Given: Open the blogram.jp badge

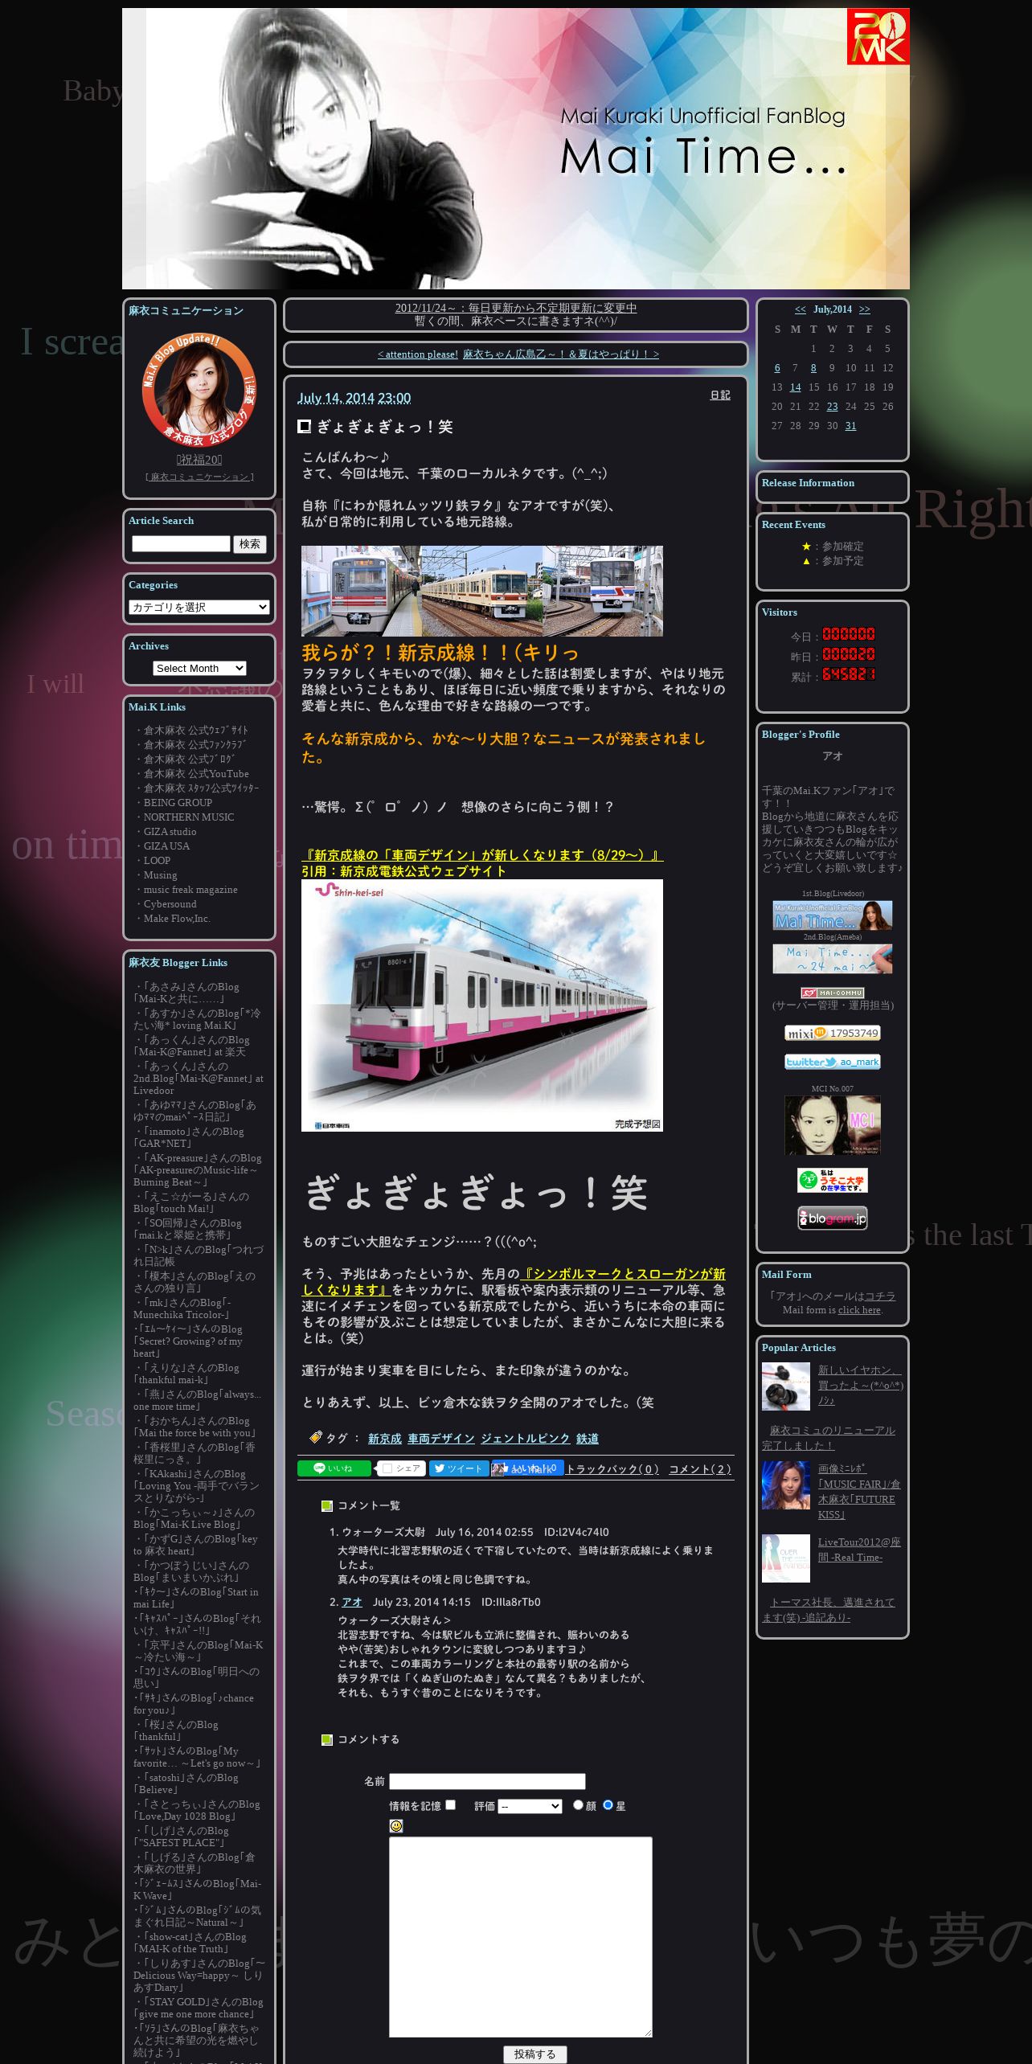Looking at the screenshot, I should point(833,1218).
